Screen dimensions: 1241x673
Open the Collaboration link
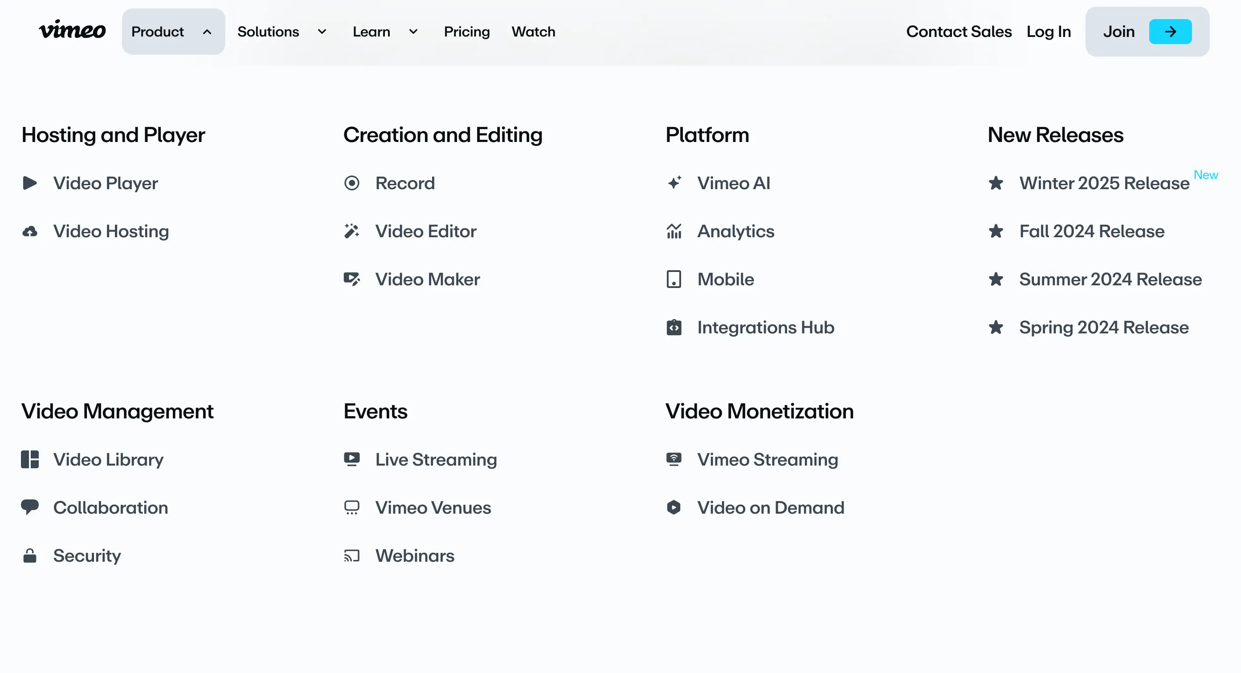pyautogui.click(x=110, y=507)
